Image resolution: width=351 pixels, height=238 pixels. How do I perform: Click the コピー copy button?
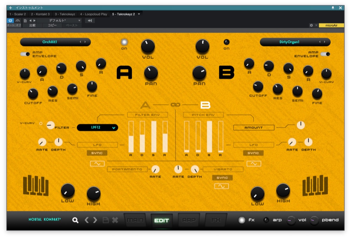[x=52, y=25]
